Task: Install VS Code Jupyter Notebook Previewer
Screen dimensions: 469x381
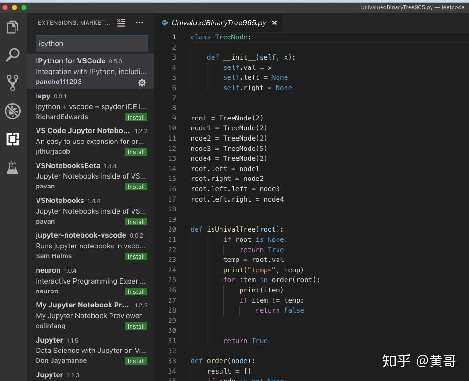Action: [x=136, y=152]
